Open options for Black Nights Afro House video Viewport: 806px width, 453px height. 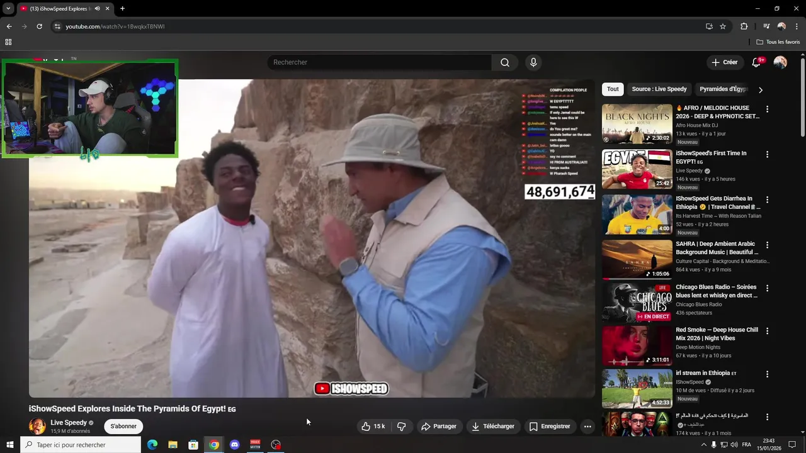tap(767, 109)
